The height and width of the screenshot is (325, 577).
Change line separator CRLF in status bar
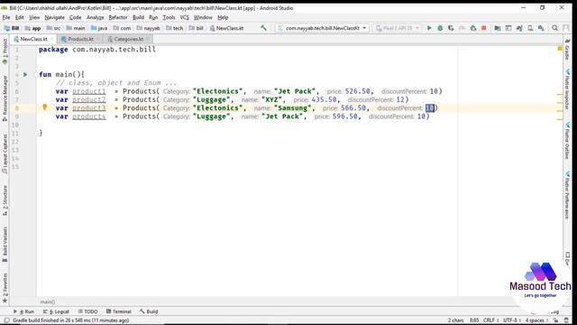tap(490, 320)
